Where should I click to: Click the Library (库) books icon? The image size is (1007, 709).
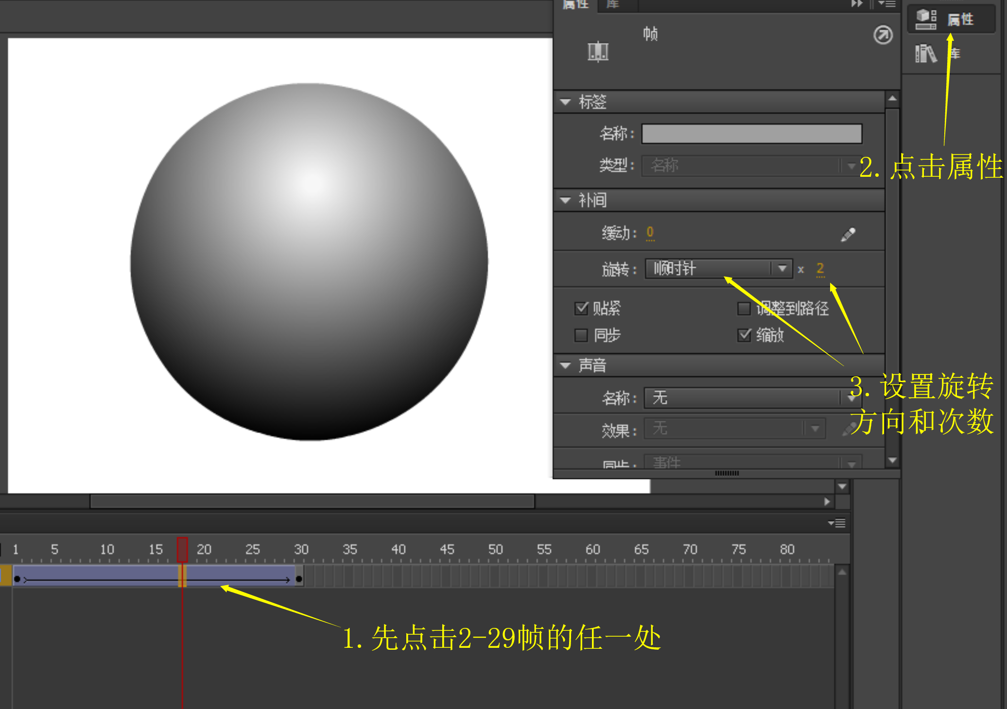[x=925, y=54]
